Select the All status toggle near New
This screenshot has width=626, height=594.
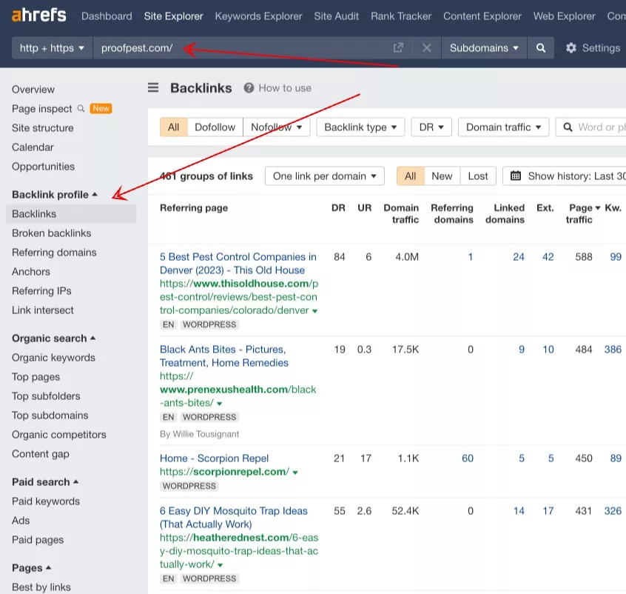point(410,176)
